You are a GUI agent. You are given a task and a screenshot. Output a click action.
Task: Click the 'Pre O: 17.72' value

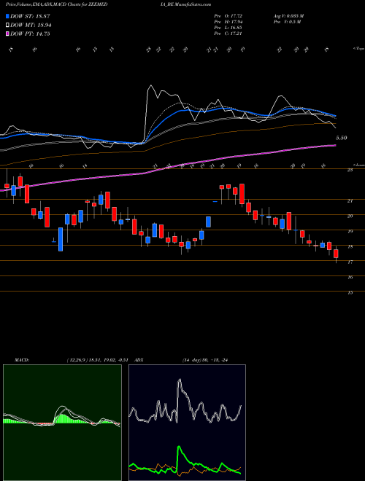pos(230,16)
